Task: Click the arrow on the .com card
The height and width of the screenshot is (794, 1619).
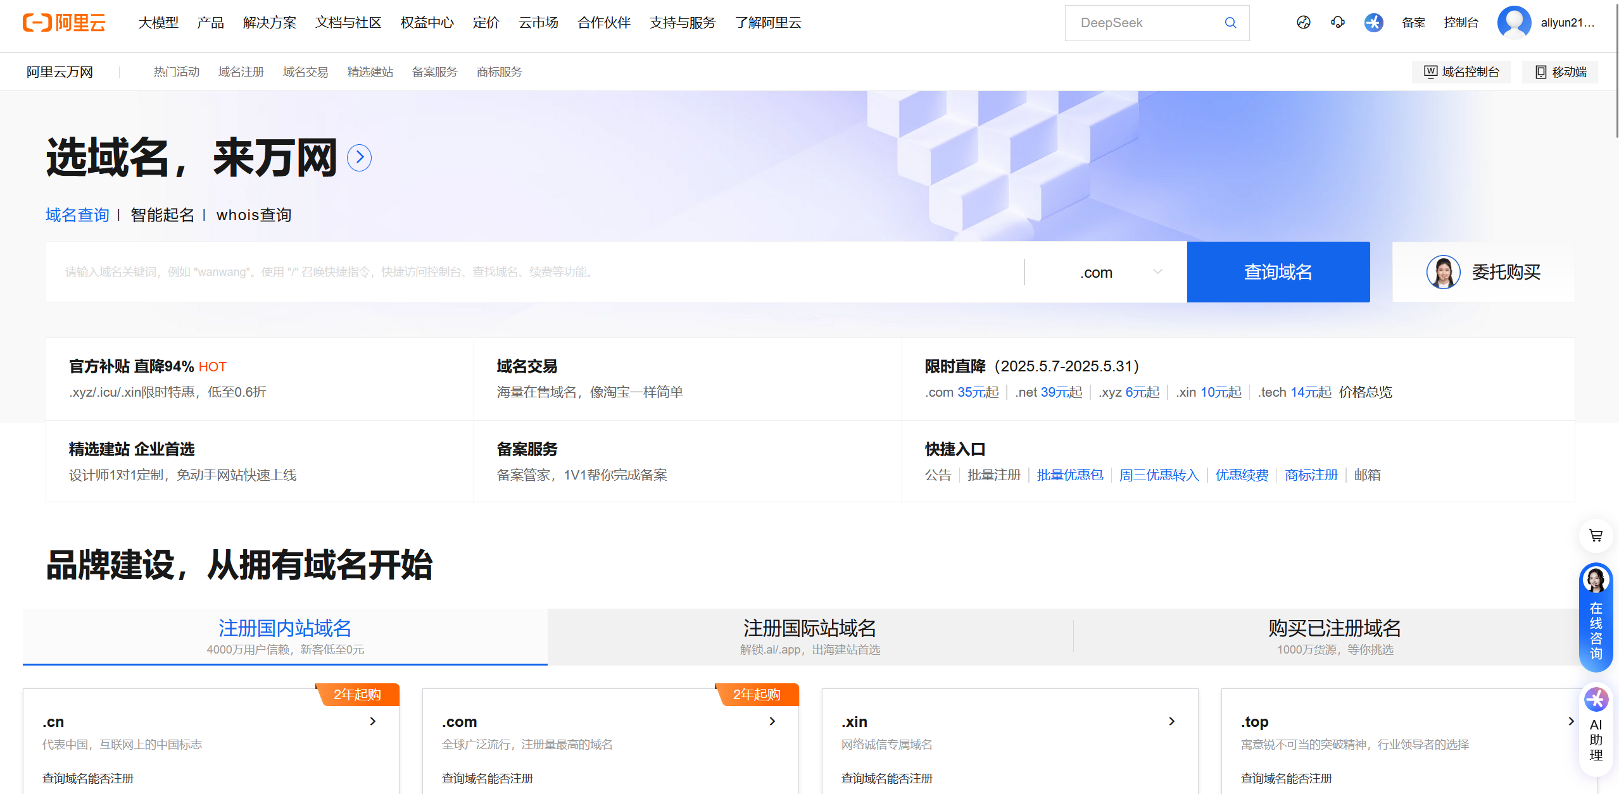Action: pos(772,721)
